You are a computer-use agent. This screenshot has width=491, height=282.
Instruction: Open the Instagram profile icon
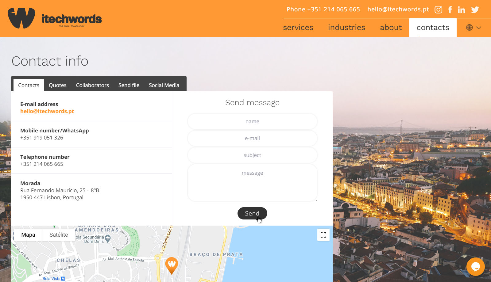click(438, 10)
